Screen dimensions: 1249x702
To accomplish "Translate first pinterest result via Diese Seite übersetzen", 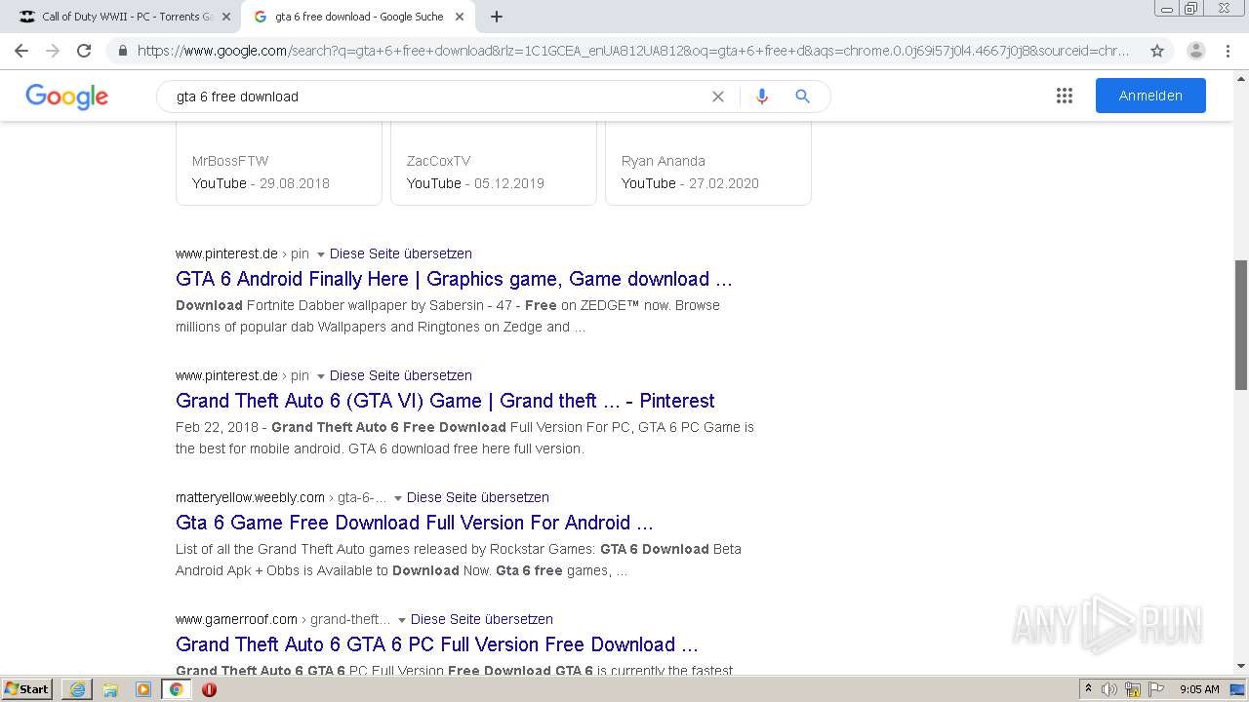I will (x=401, y=253).
